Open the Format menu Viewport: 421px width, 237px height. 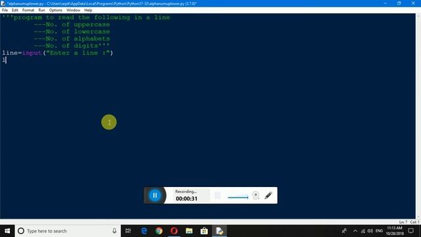[x=28, y=11]
